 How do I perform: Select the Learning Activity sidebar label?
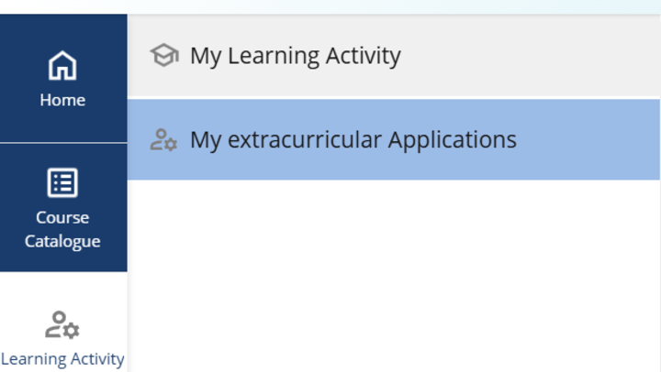tap(62, 359)
